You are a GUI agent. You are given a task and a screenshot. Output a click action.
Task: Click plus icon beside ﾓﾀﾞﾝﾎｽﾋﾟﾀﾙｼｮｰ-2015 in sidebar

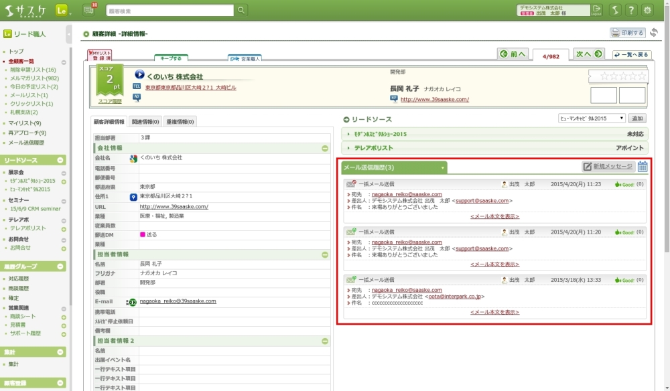(64, 182)
